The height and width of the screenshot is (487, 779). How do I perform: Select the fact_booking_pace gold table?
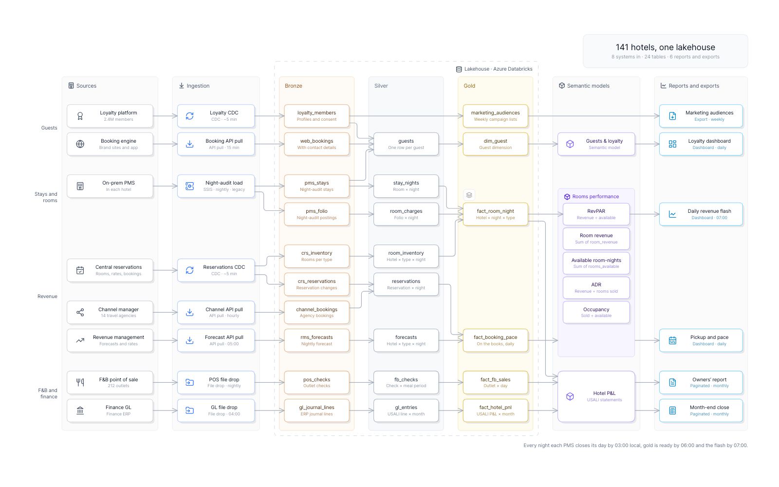click(x=496, y=340)
